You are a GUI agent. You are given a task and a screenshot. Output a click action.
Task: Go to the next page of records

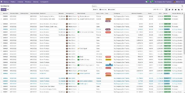pyautogui.click(x=162, y=9)
